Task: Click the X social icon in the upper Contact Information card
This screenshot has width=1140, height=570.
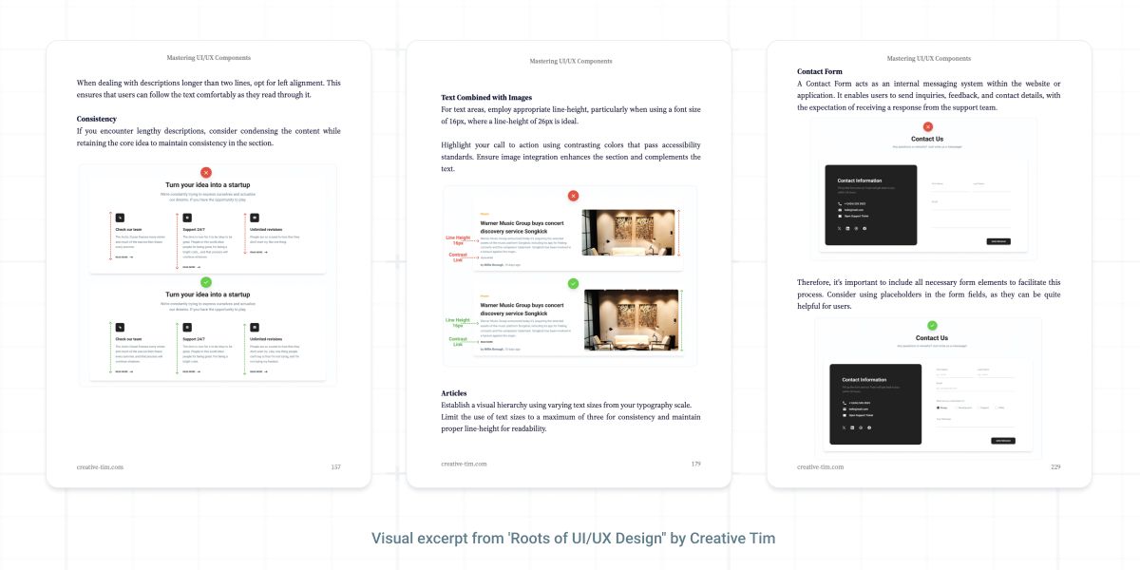Action: 839,229
